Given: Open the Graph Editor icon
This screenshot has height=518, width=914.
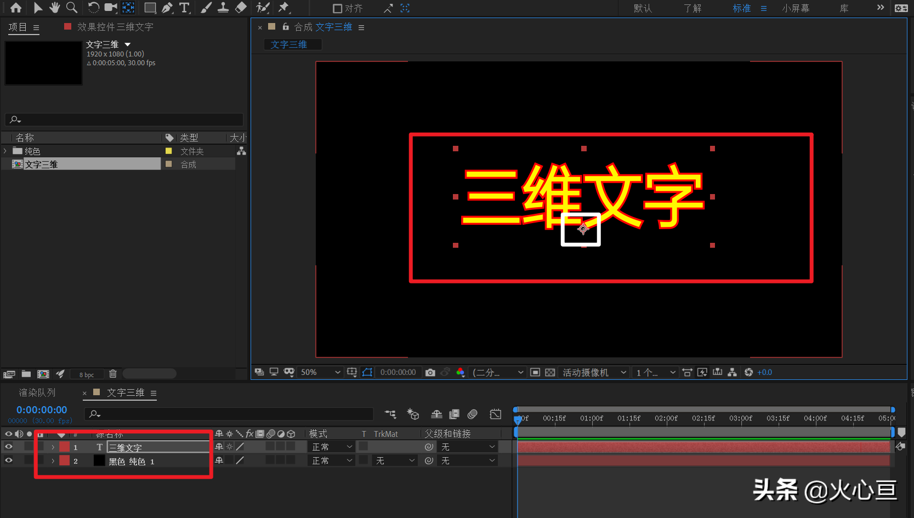Looking at the screenshot, I should pos(496,414).
